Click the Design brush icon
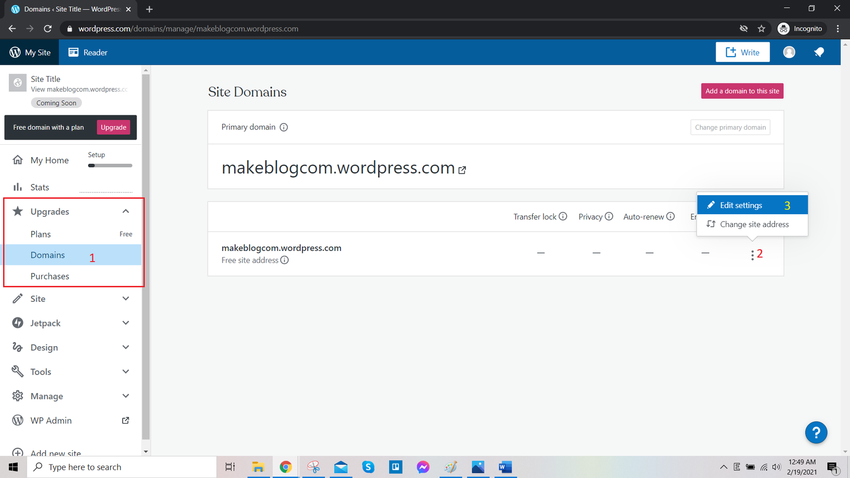 click(18, 347)
